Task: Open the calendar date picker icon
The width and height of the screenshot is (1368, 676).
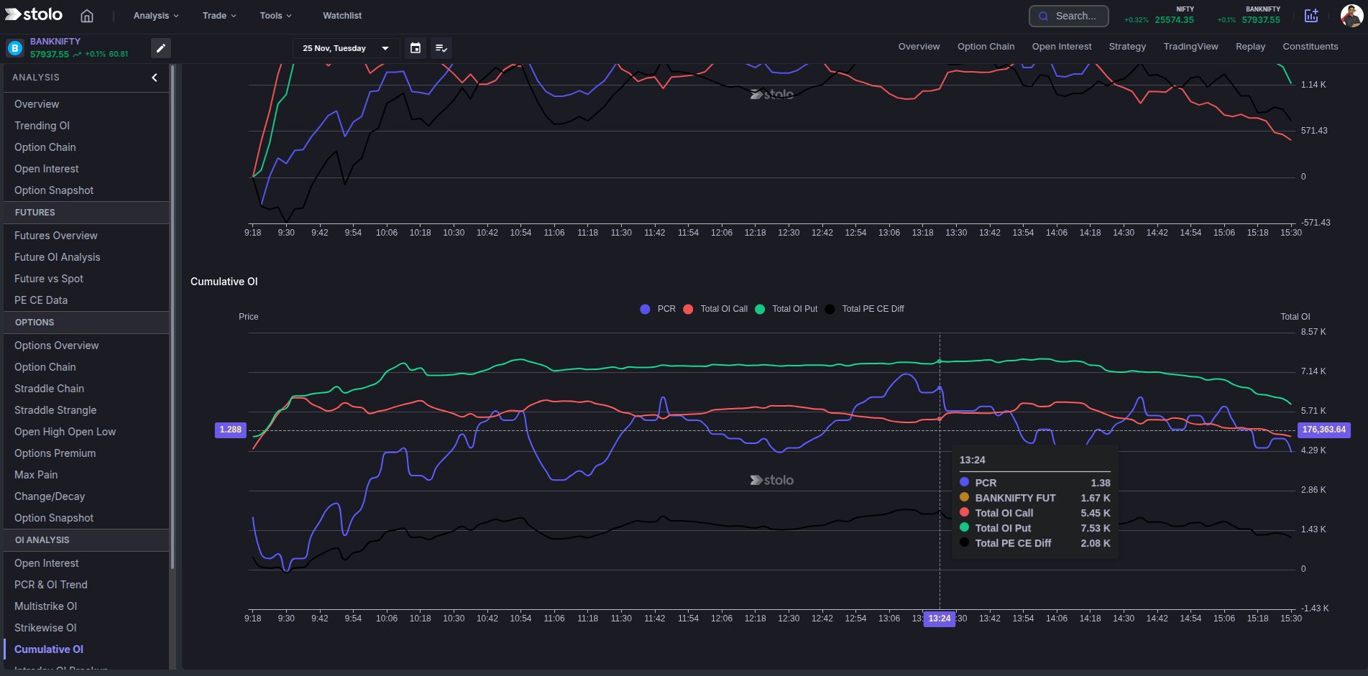Action: 416,48
